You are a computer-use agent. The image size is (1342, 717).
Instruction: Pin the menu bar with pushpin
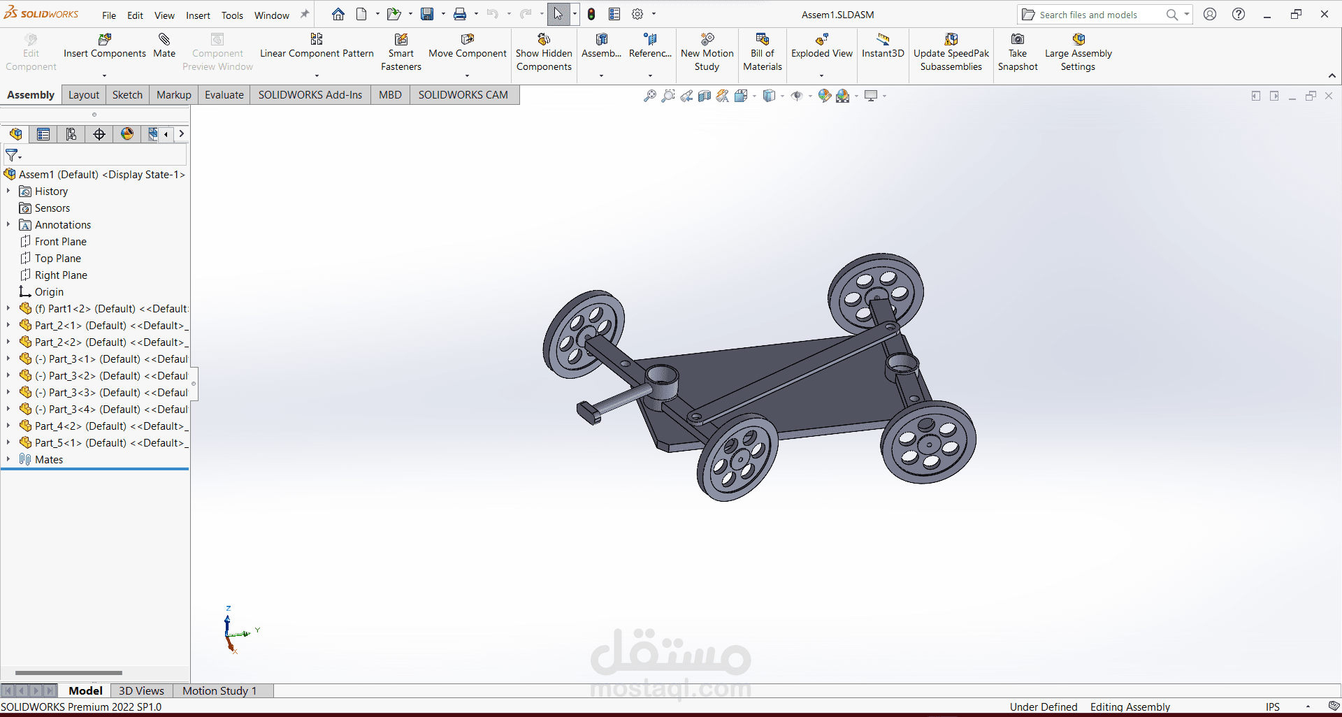[x=305, y=14]
